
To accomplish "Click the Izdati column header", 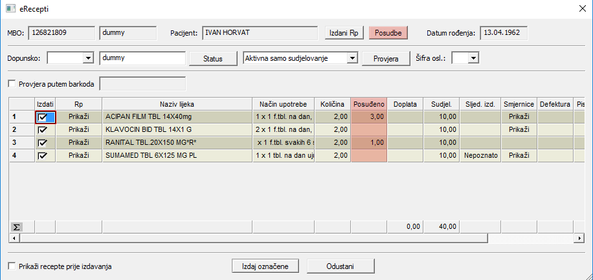I will [45, 104].
